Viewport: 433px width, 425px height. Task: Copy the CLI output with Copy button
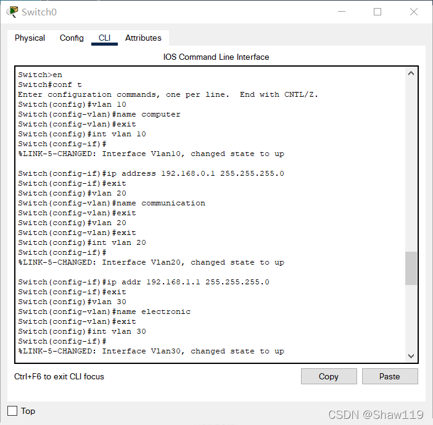click(x=329, y=376)
